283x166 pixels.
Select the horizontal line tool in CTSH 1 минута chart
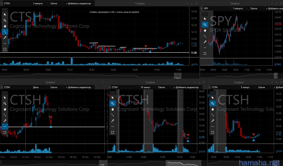coord(5,44)
